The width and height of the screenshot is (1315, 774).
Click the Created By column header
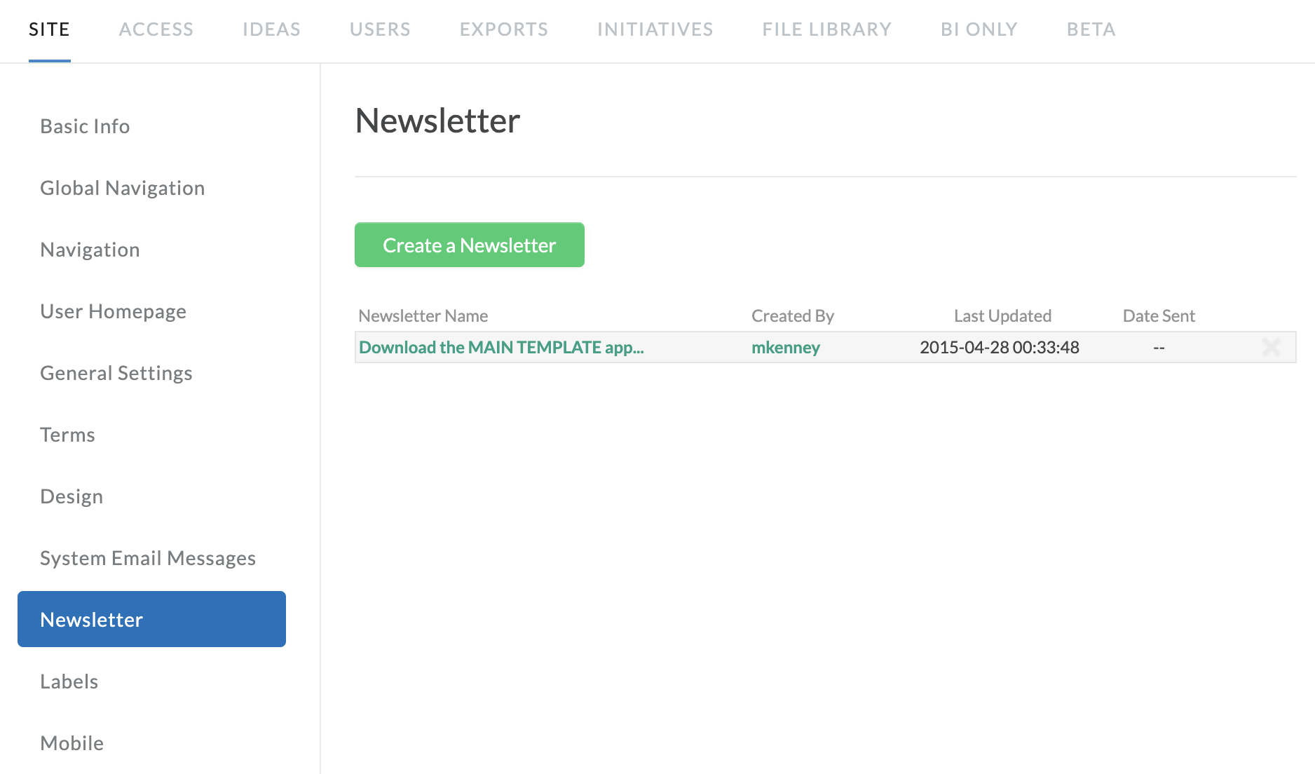point(793,316)
